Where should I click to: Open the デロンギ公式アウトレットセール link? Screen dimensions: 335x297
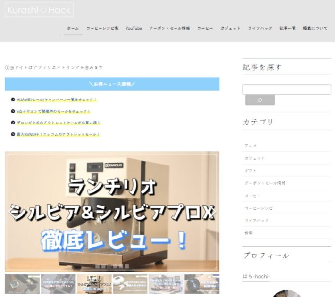pyautogui.click(x=59, y=123)
